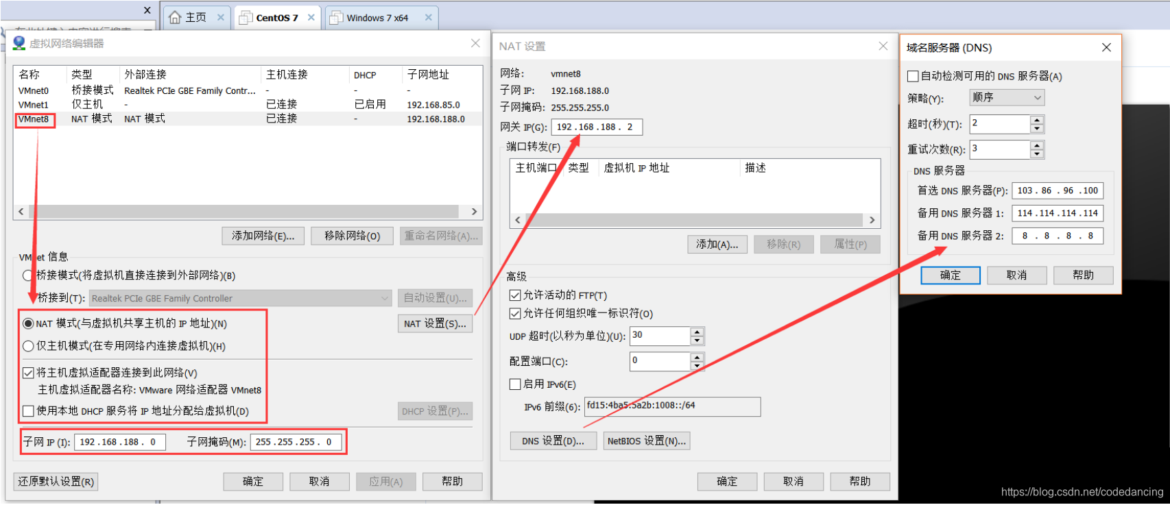Open NetBIOS 设置(N)... button
Viewport: 1170px width, 505px height.
point(647,441)
